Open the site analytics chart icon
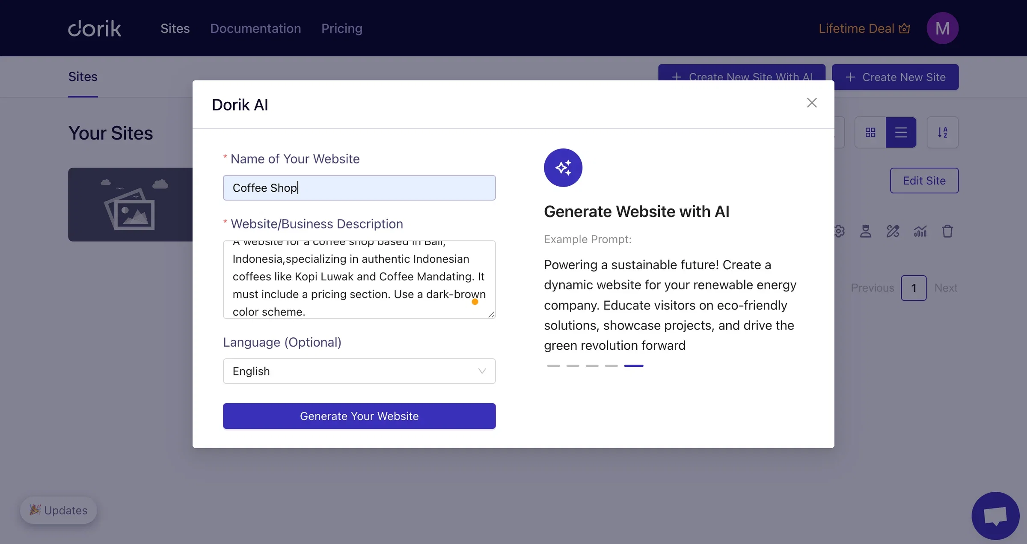The width and height of the screenshot is (1027, 544). tap(920, 231)
